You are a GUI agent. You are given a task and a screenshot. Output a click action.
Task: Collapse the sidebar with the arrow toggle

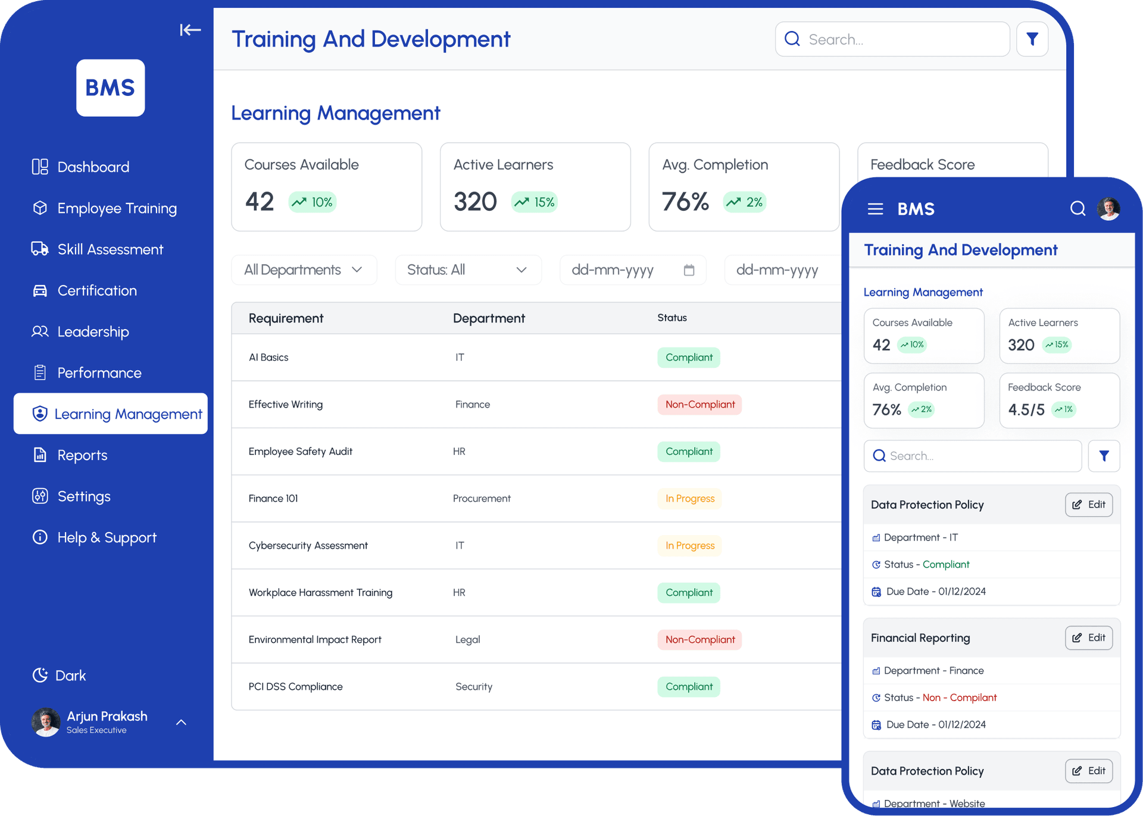pos(190,30)
